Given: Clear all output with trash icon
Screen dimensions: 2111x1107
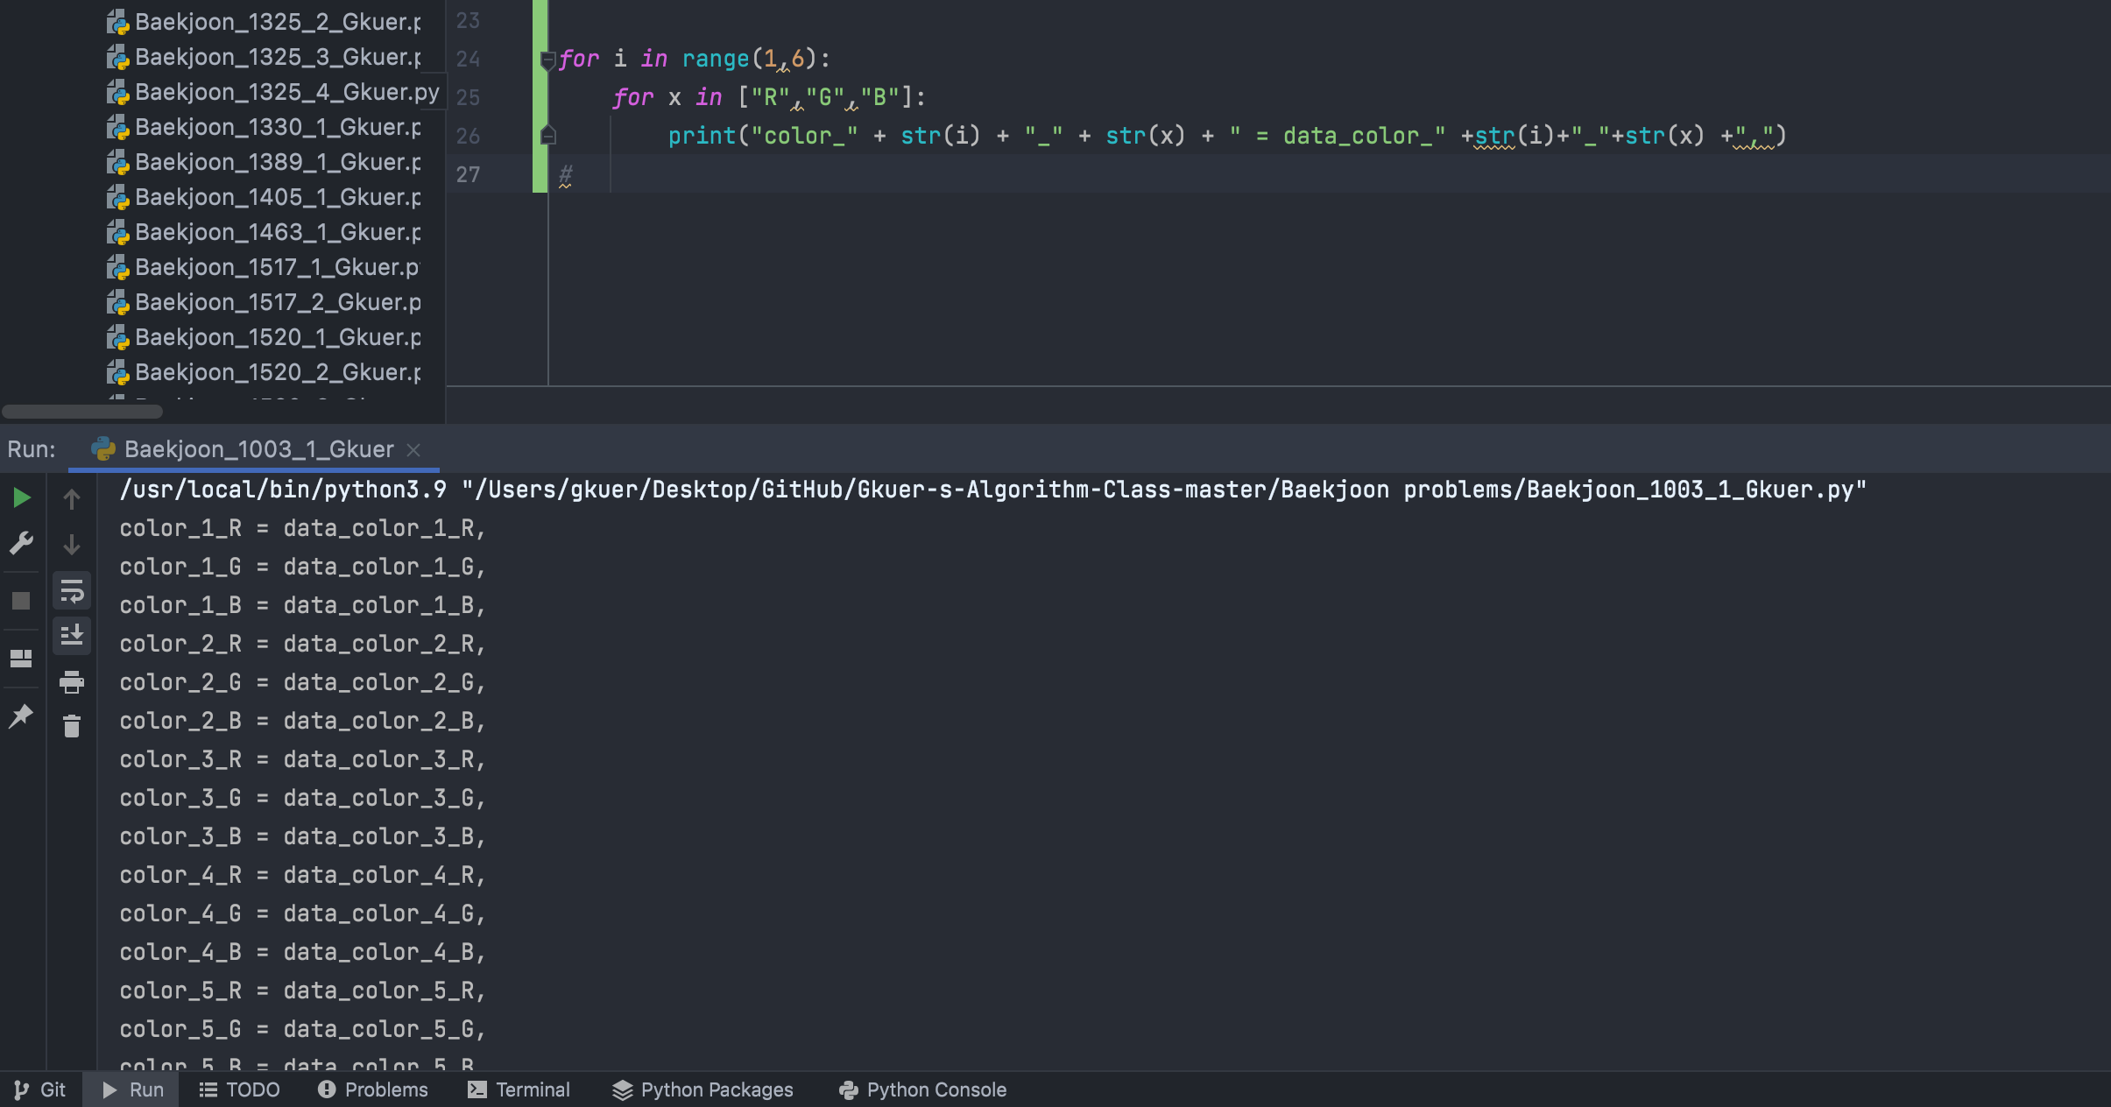Looking at the screenshot, I should (72, 726).
